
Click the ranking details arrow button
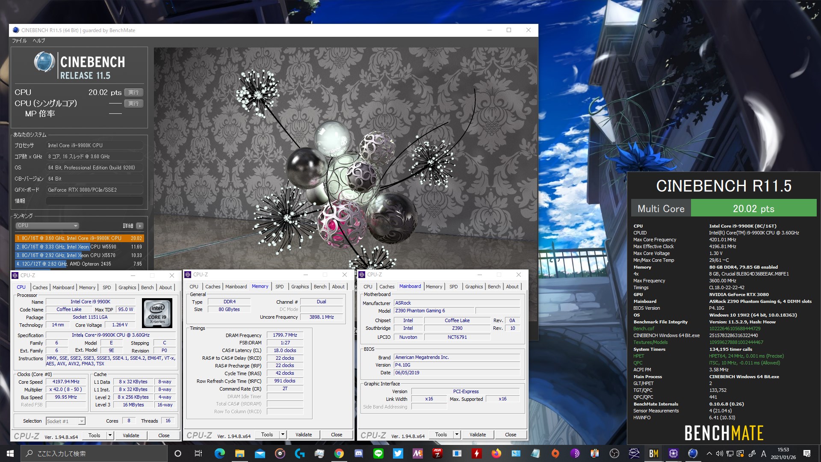point(140,225)
